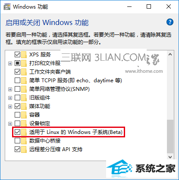The width and height of the screenshot is (179, 180).
Task: Click folder icon next to 数据中心桥接
Action: 24,141
